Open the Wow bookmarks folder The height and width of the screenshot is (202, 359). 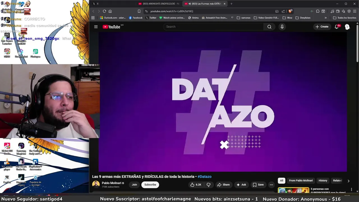(287, 18)
